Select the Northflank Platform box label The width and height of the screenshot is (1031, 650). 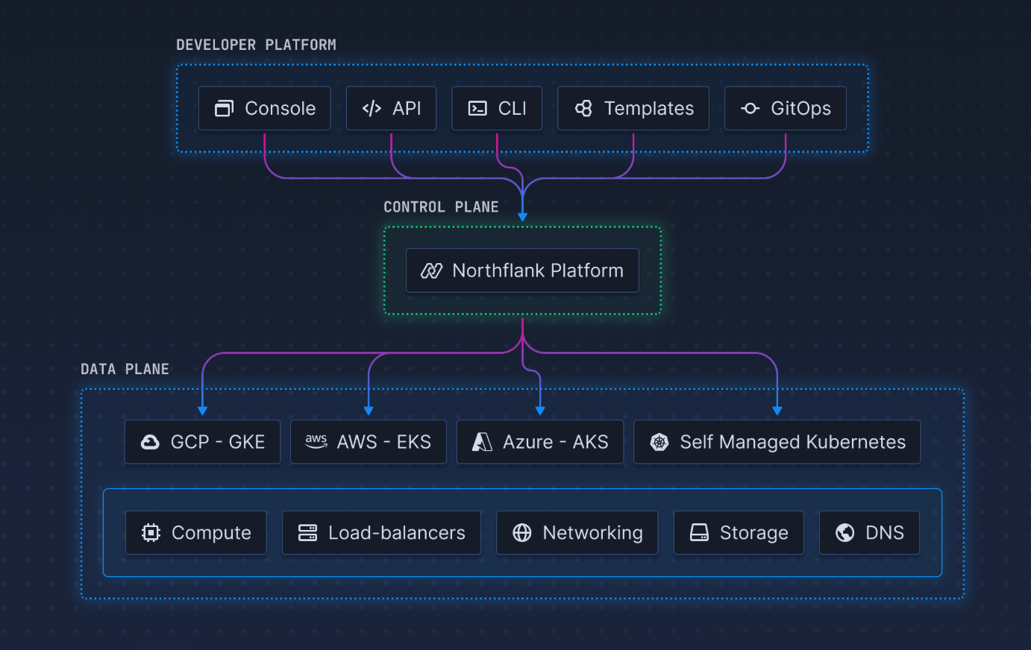tap(537, 271)
